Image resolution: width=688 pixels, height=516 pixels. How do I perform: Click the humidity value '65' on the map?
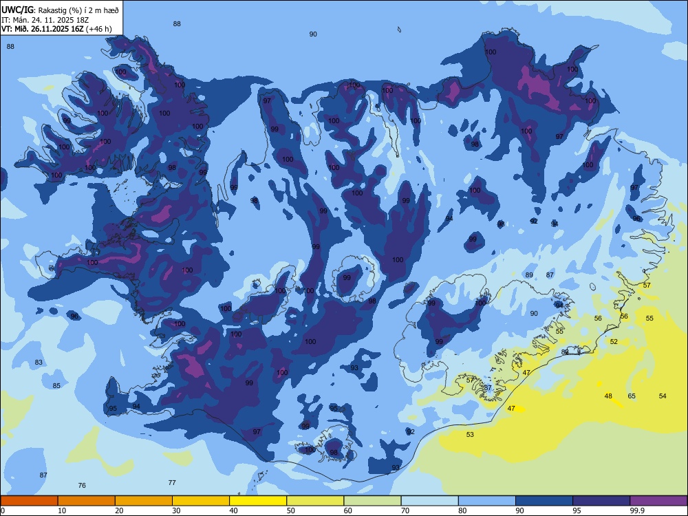632,396
